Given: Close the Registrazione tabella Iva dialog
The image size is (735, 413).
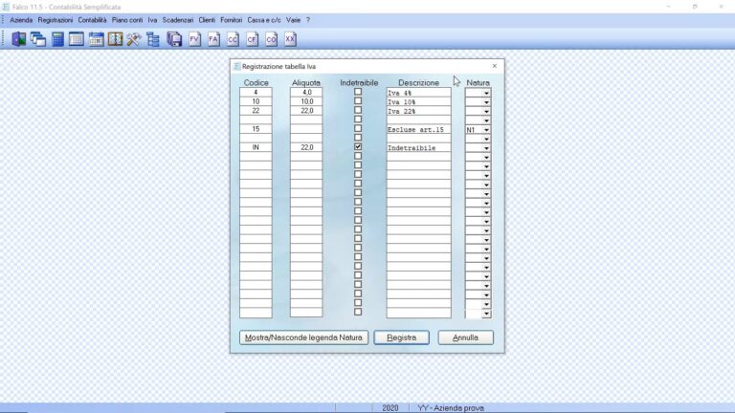Looking at the screenshot, I should click(x=495, y=66).
